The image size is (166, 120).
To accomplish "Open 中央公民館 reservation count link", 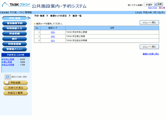I will pyautogui.click(x=9, y=59).
